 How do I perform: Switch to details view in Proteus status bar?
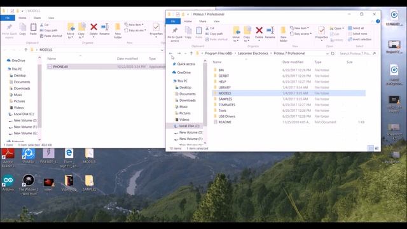[x=371, y=148]
